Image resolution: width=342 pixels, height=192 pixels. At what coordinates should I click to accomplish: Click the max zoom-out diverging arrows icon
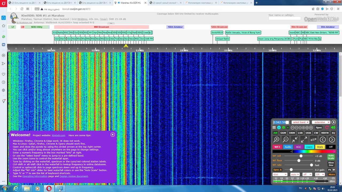coord(304,139)
